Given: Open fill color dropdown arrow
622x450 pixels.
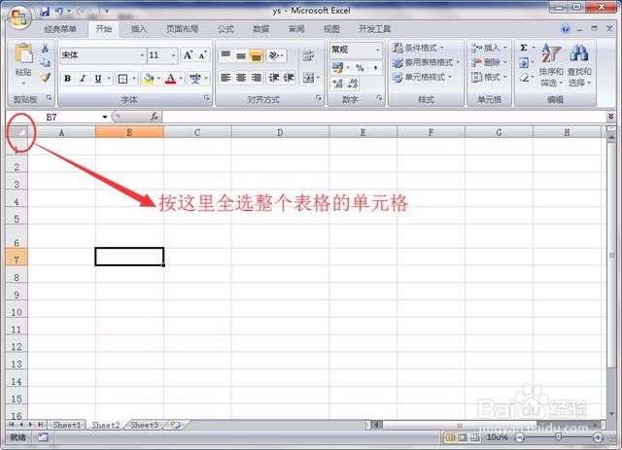Looking at the screenshot, I should point(158,79).
